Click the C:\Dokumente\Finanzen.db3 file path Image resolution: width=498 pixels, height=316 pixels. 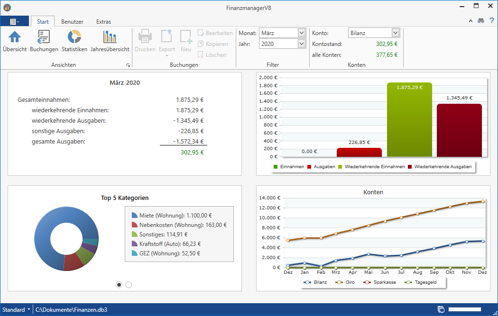(71, 310)
